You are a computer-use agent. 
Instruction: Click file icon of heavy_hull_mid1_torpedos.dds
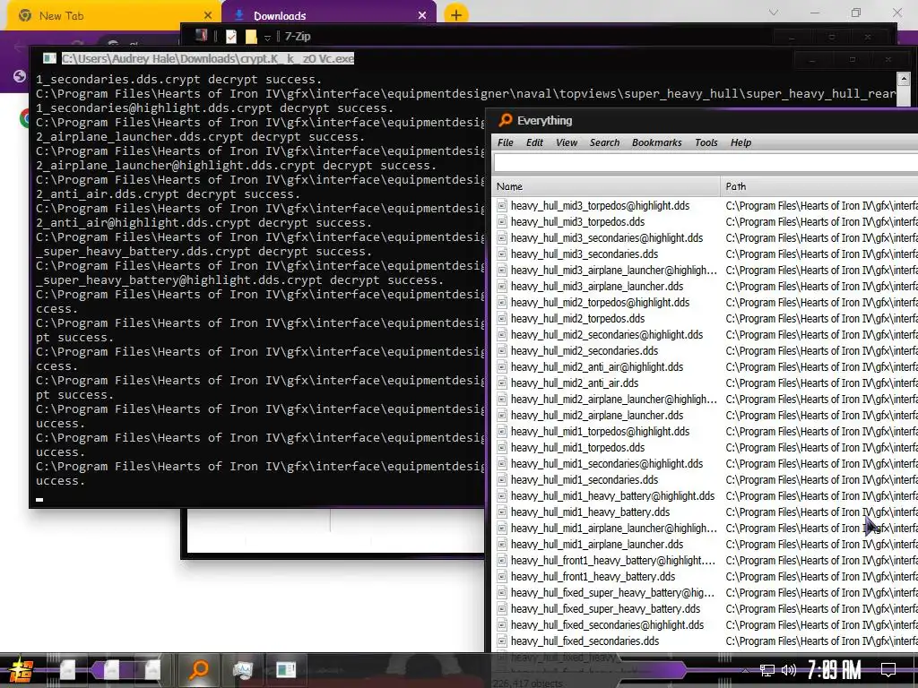tap(502, 448)
